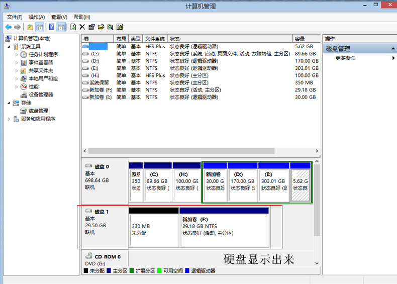The image size is (397, 284).
Task: Click the black X delete toolbar icon
Action: coord(82,27)
